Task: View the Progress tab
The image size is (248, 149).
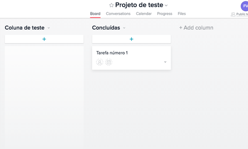Action: click(x=165, y=14)
